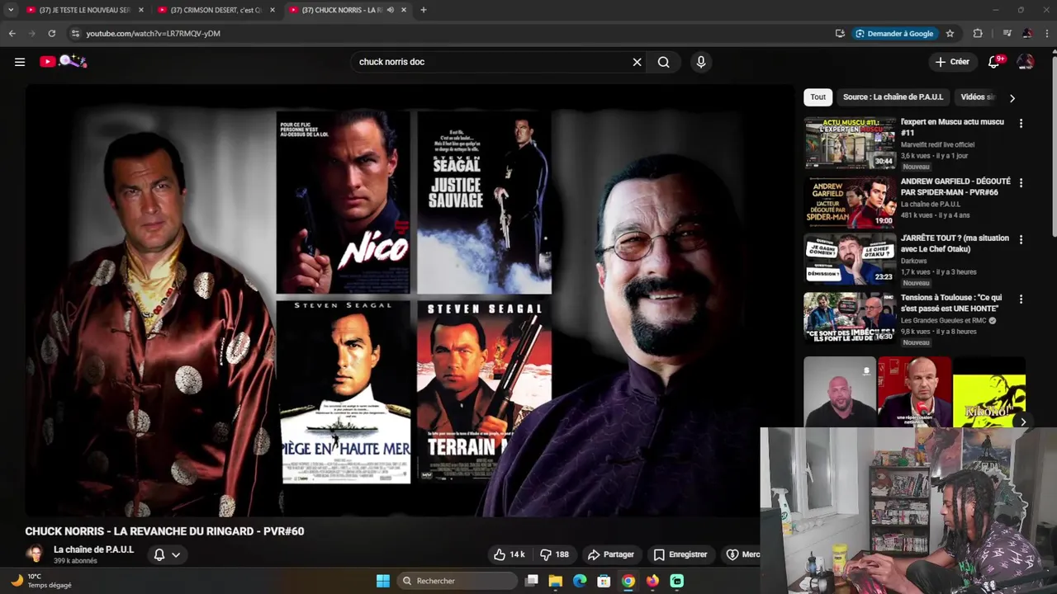Viewport: 1057px width, 594px height.
Task: Like the video with thumbs up
Action: (x=509, y=554)
